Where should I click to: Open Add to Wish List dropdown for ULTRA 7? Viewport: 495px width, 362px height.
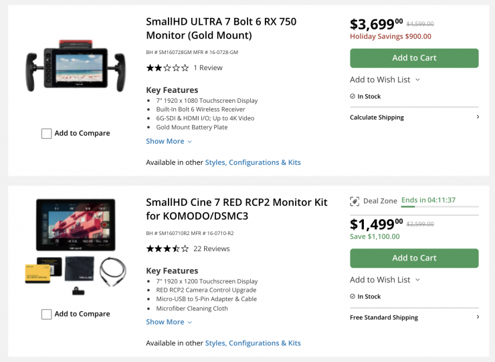coord(385,79)
